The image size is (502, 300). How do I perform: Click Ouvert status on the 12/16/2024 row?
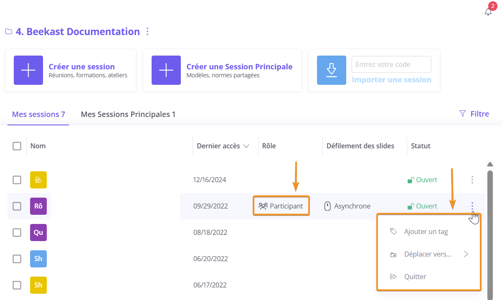[426, 180]
